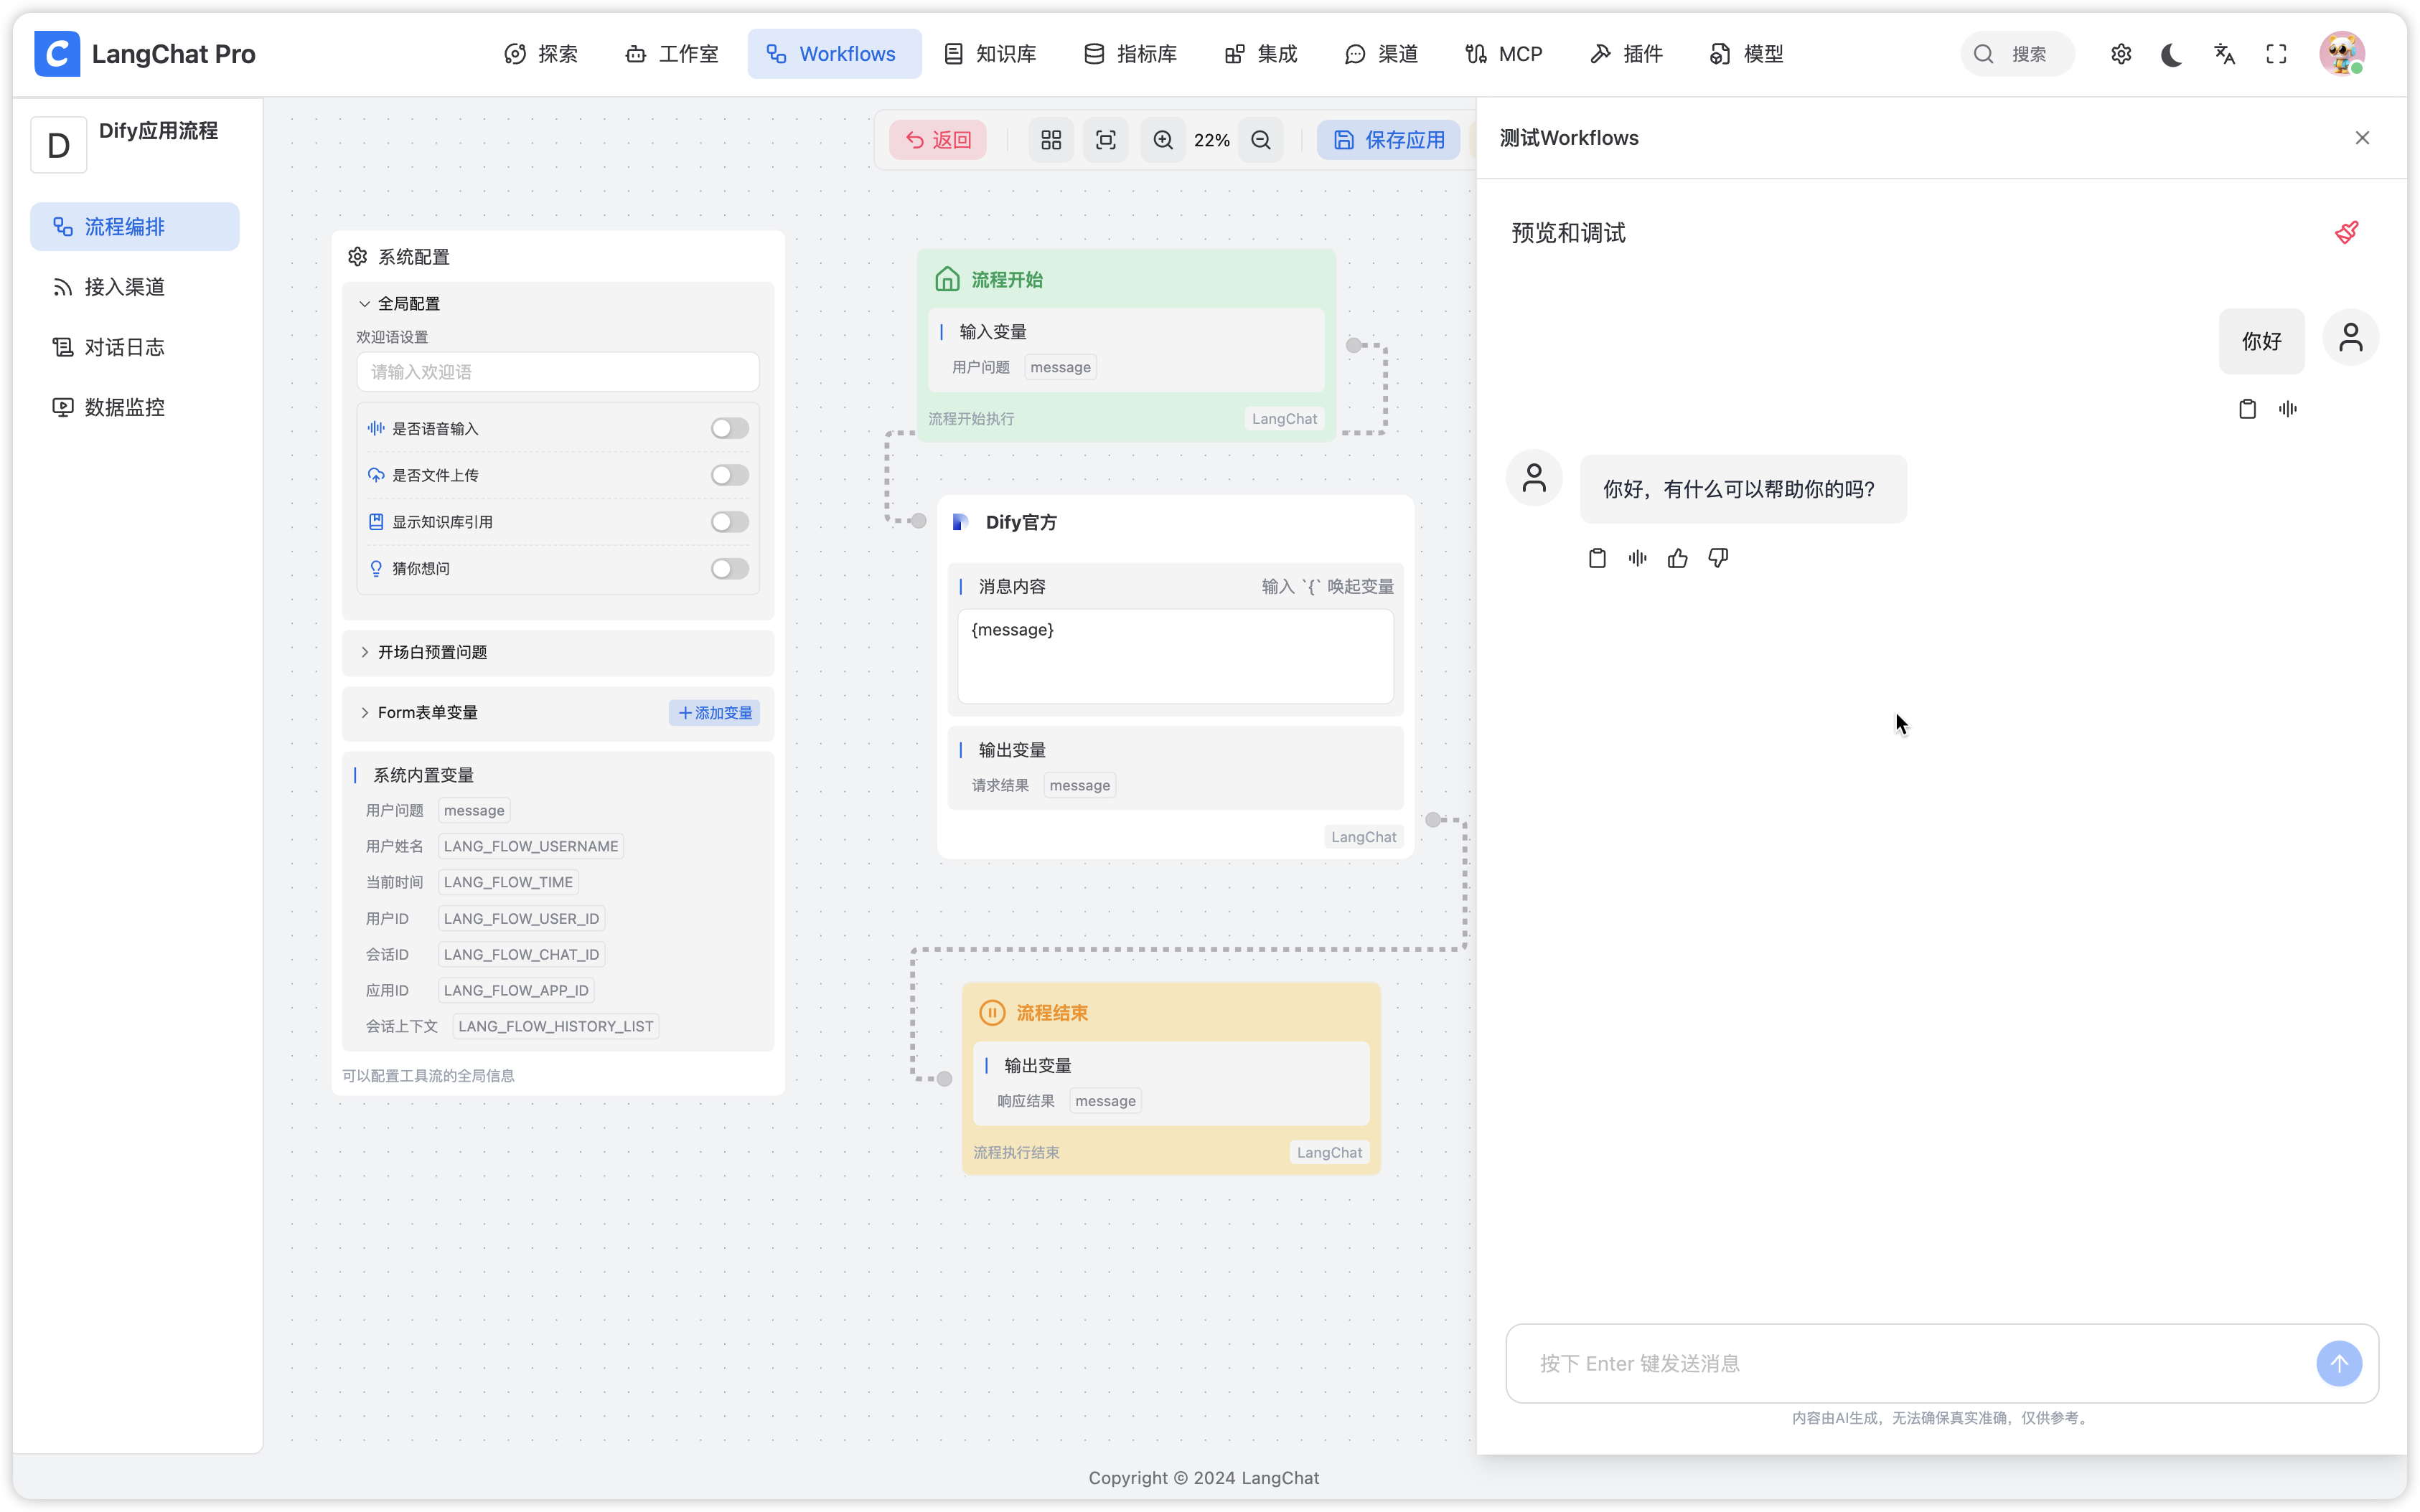Toggle dark mode moon icon
The image size is (2420, 1512).
tap(2171, 54)
